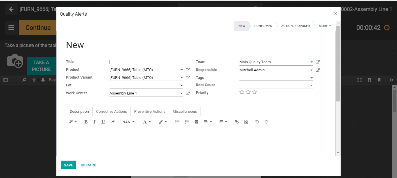Open the NAN font size dropdown
Screen dimensions: 397x178
pos(128,122)
